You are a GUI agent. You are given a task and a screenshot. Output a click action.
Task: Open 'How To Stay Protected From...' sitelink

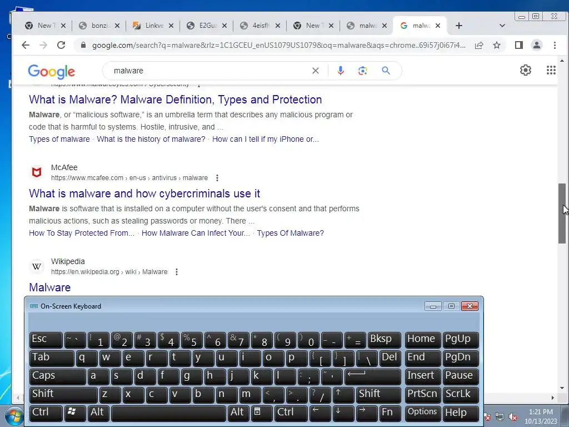tap(82, 233)
